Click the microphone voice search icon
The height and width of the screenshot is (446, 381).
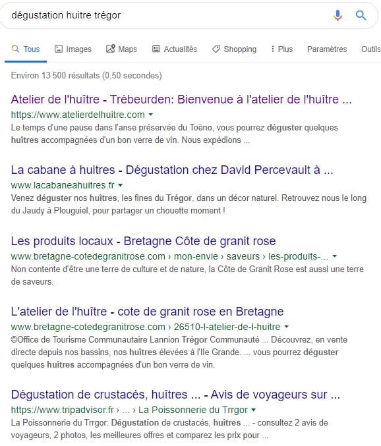(x=337, y=15)
